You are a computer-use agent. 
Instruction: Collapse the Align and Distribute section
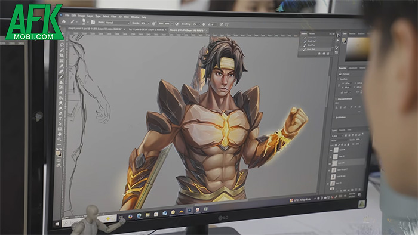(x=336, y=99)
